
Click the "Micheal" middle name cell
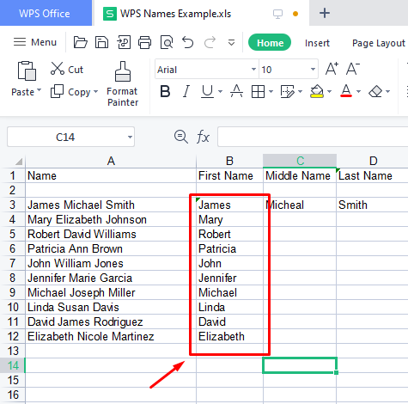(x=300, y=205)
